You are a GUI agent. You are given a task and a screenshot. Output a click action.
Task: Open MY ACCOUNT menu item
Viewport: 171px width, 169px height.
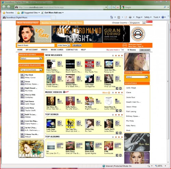(x=32, y=50)
